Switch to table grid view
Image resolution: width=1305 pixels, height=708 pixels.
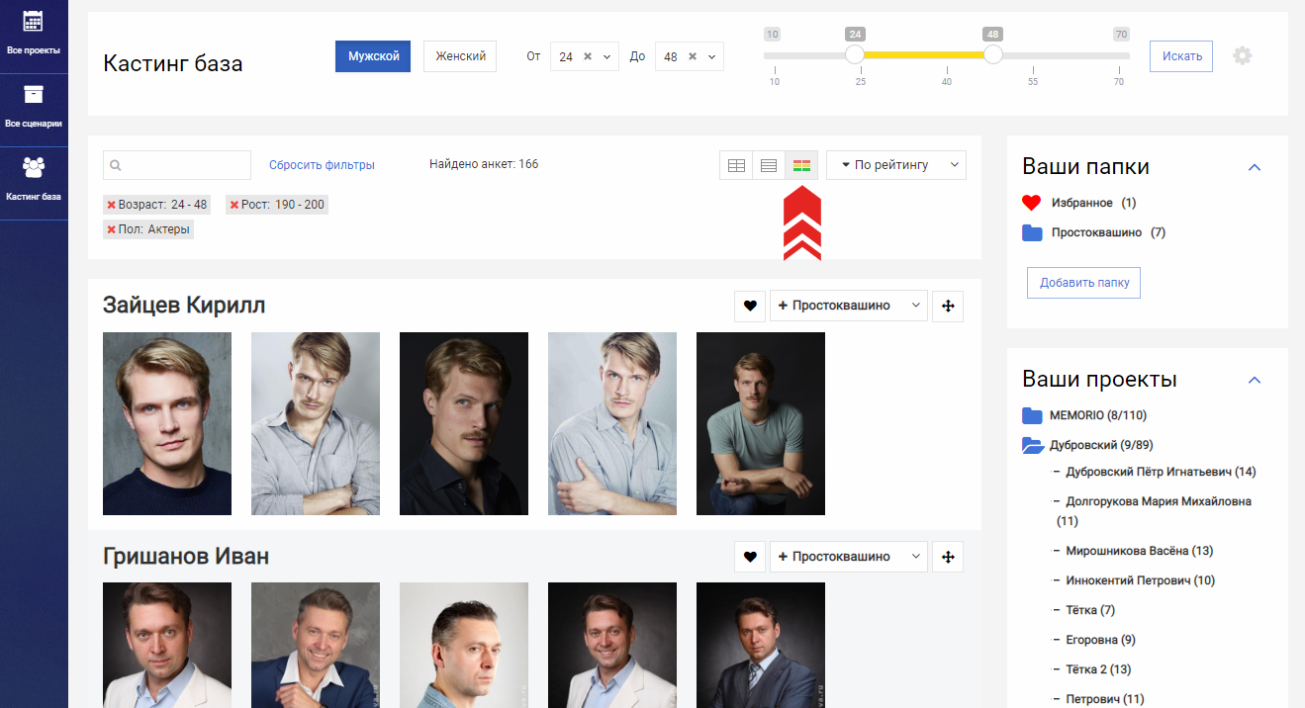736,165
